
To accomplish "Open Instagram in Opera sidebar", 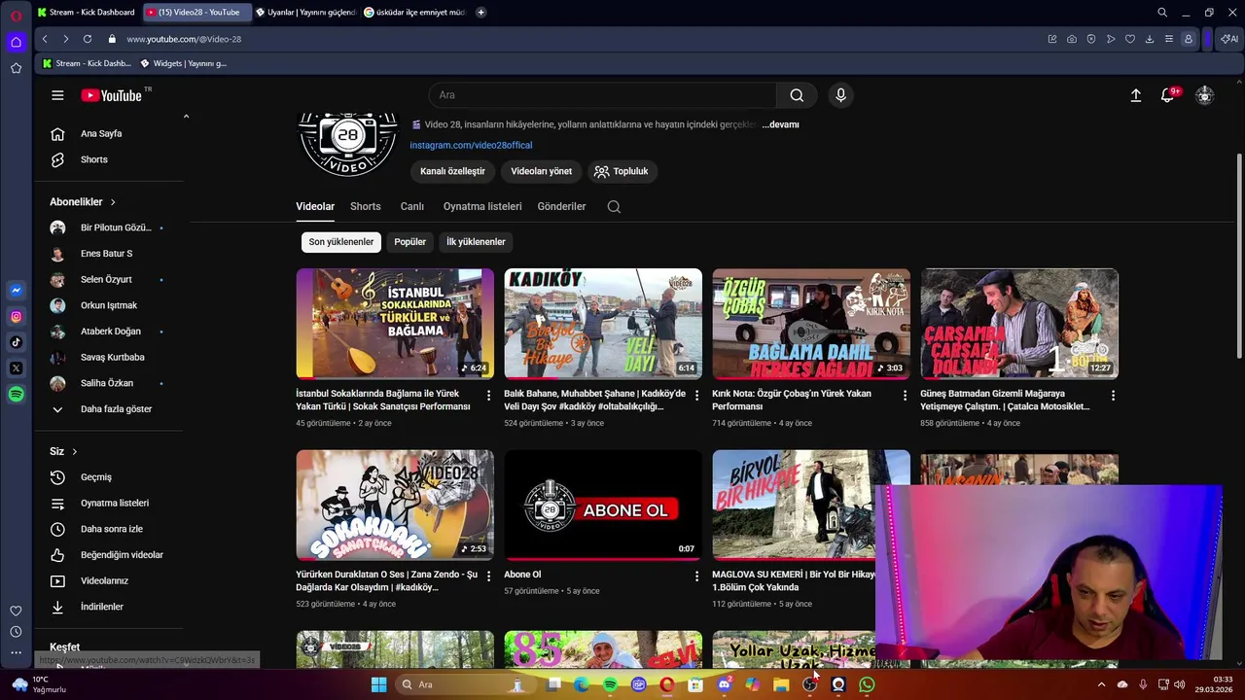I will pyautogui.click(x=16, y=316).
